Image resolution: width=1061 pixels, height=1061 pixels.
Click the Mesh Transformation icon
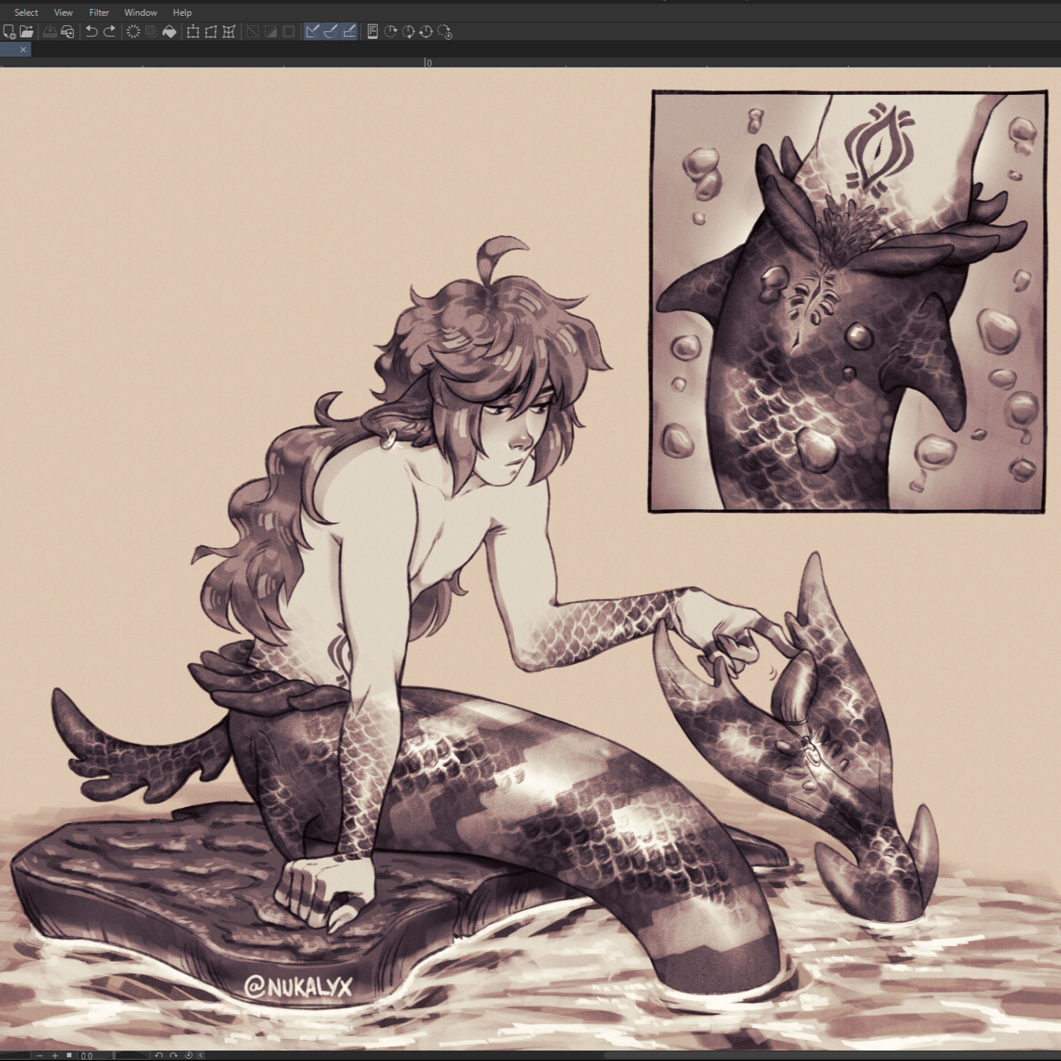click(229, 31)
